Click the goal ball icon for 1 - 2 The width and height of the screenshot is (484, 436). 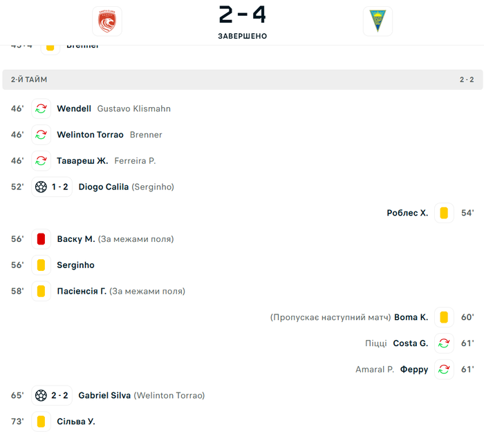pyautogui.click(x=41, y=187)
